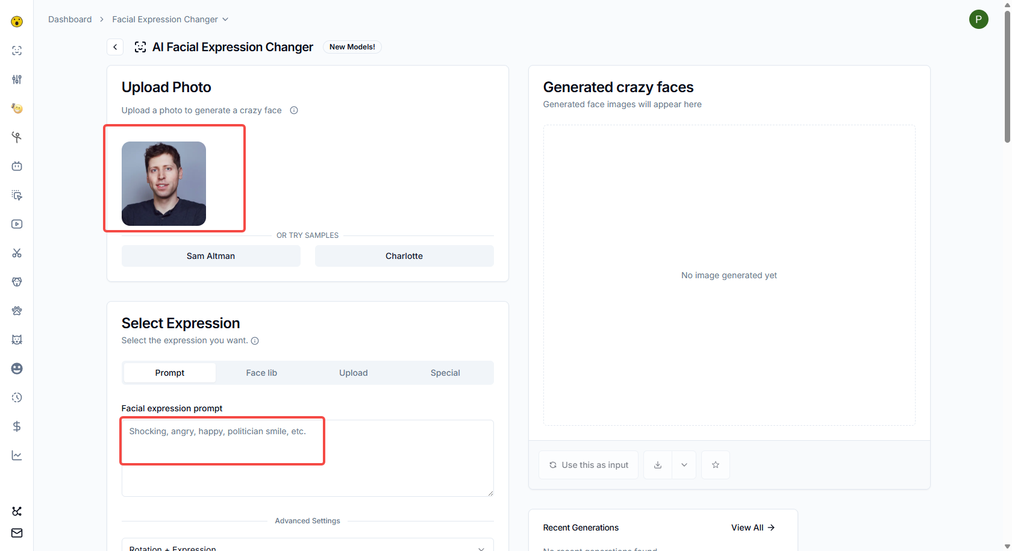
Task: Select the Special tab
Action: click(x=445, y=373)
